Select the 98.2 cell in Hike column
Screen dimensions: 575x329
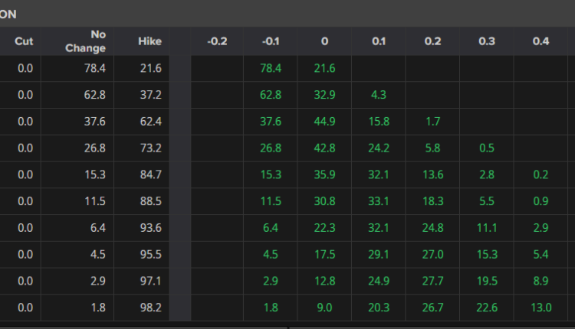pos(152,308)
